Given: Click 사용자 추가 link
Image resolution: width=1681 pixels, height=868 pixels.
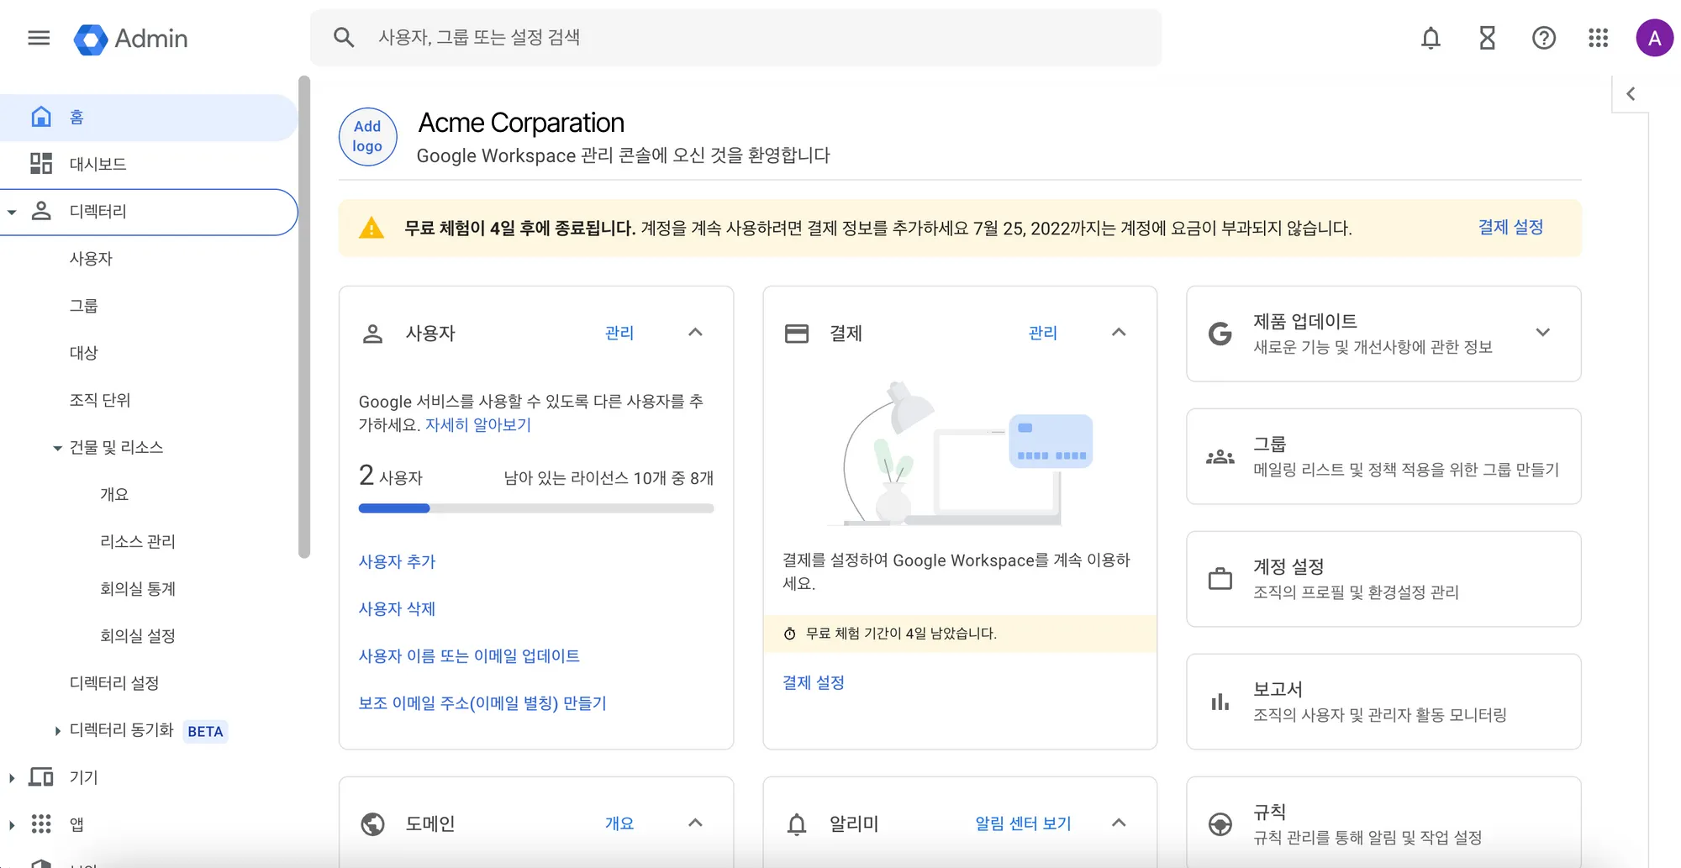Looking at the screenshot, I should click(397, 561).
